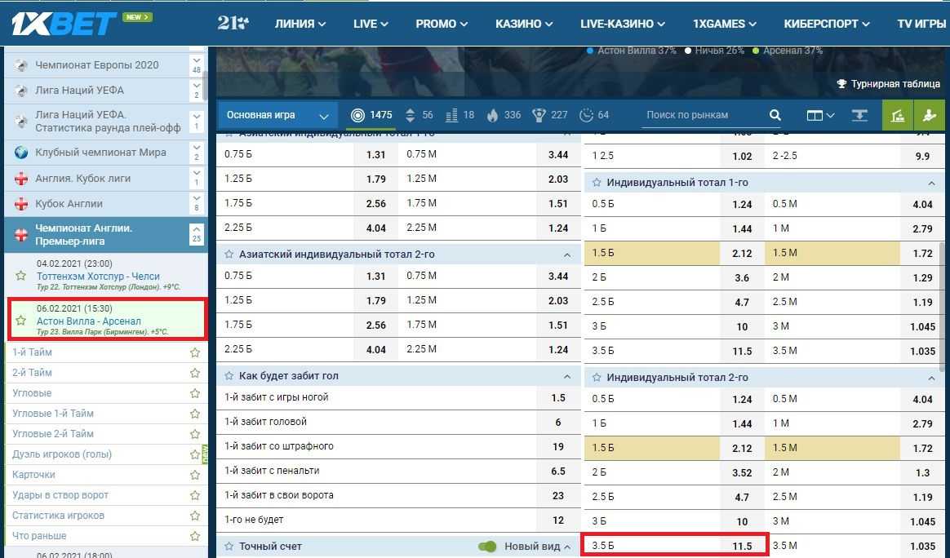
Task: Open the cup icon group with 227
Action: (x=550, y=115)
